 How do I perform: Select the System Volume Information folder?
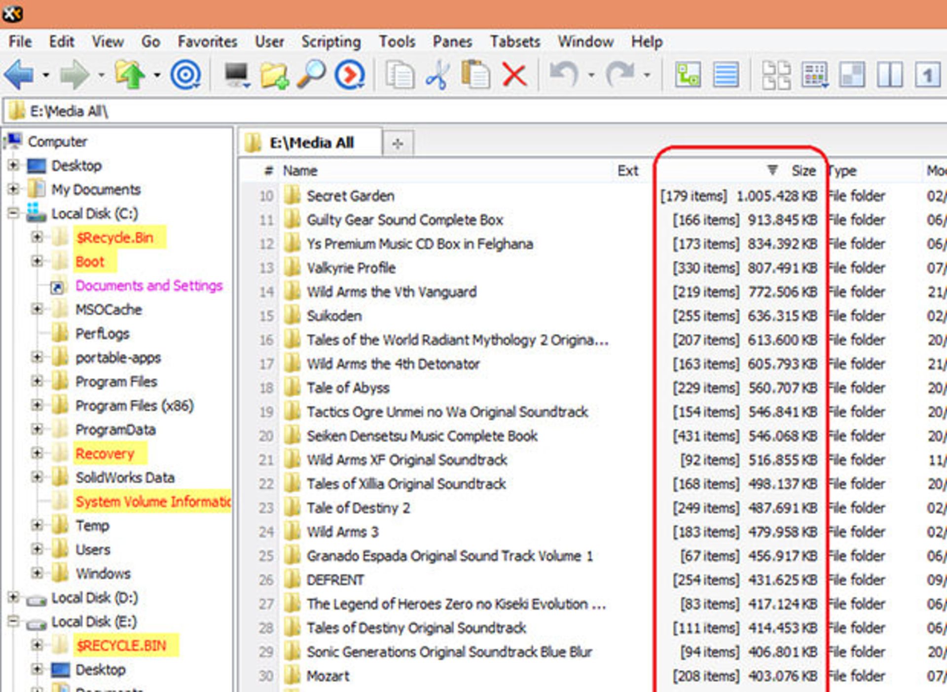point(153,502)
